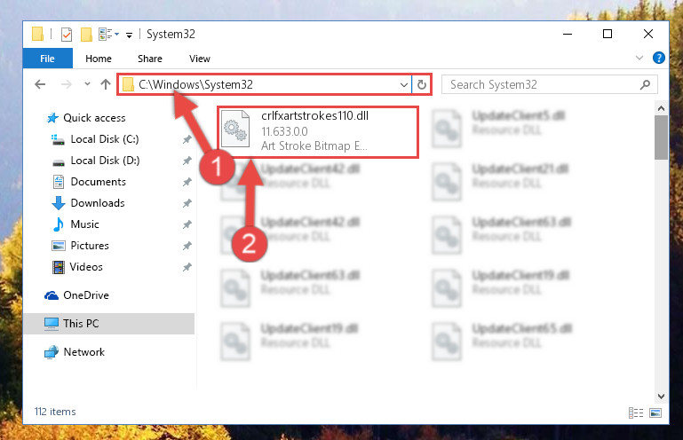Screen dimensions: 683x440
Task: Expand the address bar history dropdown
Action: [x=404, y=84]
